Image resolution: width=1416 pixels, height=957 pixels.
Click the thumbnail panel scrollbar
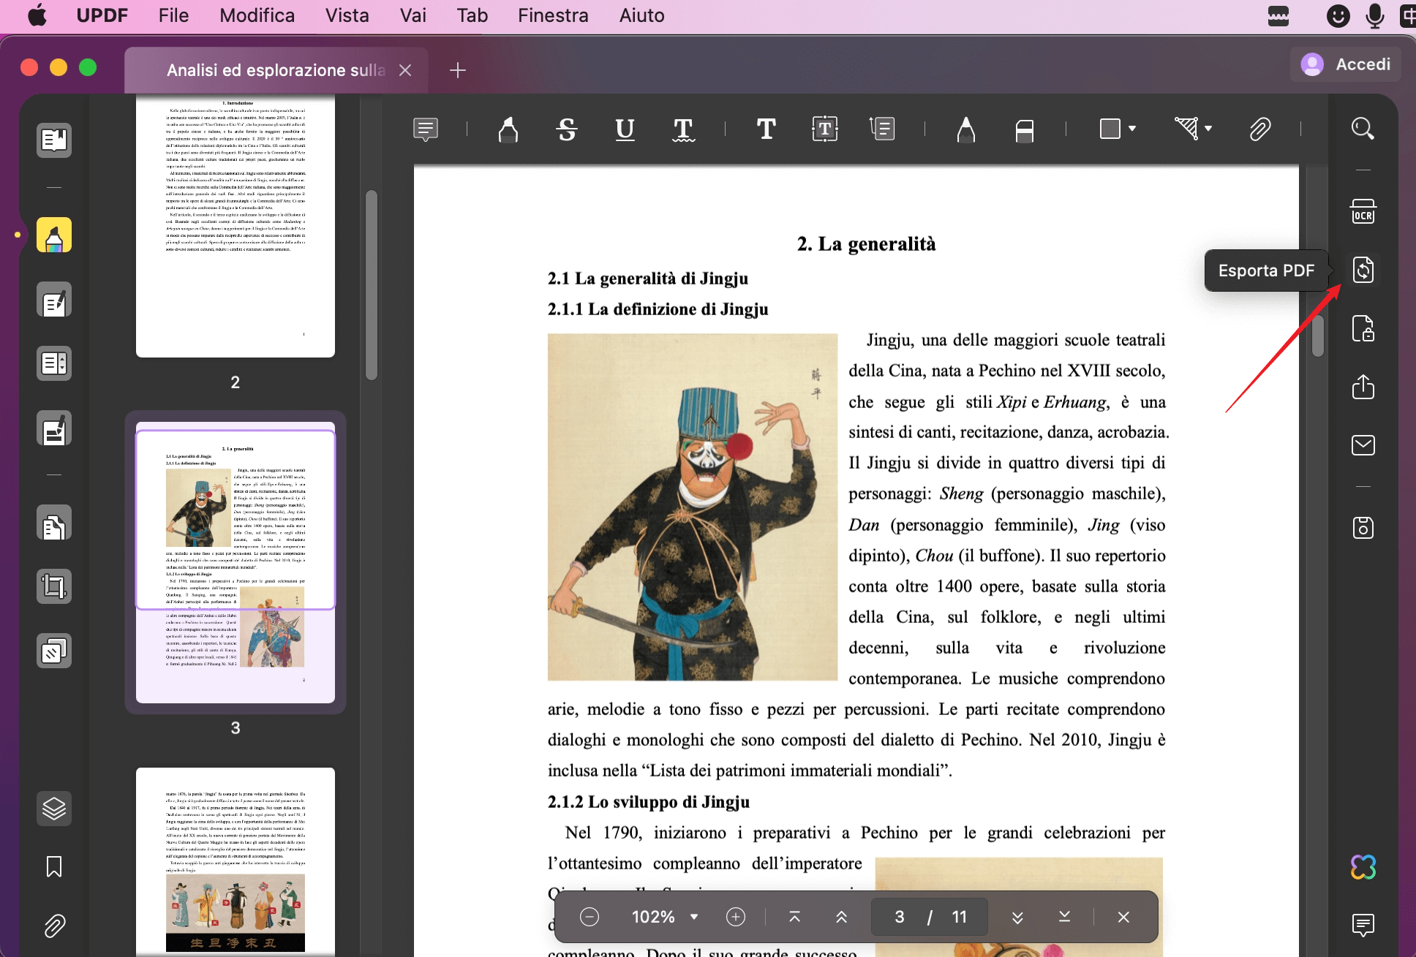(x=372, y=285)
